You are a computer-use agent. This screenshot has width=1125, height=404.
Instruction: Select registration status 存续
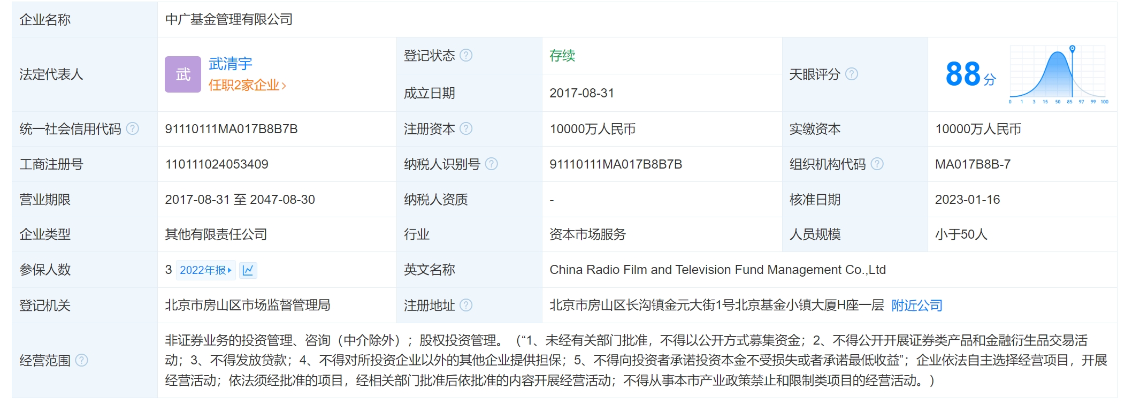point(562,56)
